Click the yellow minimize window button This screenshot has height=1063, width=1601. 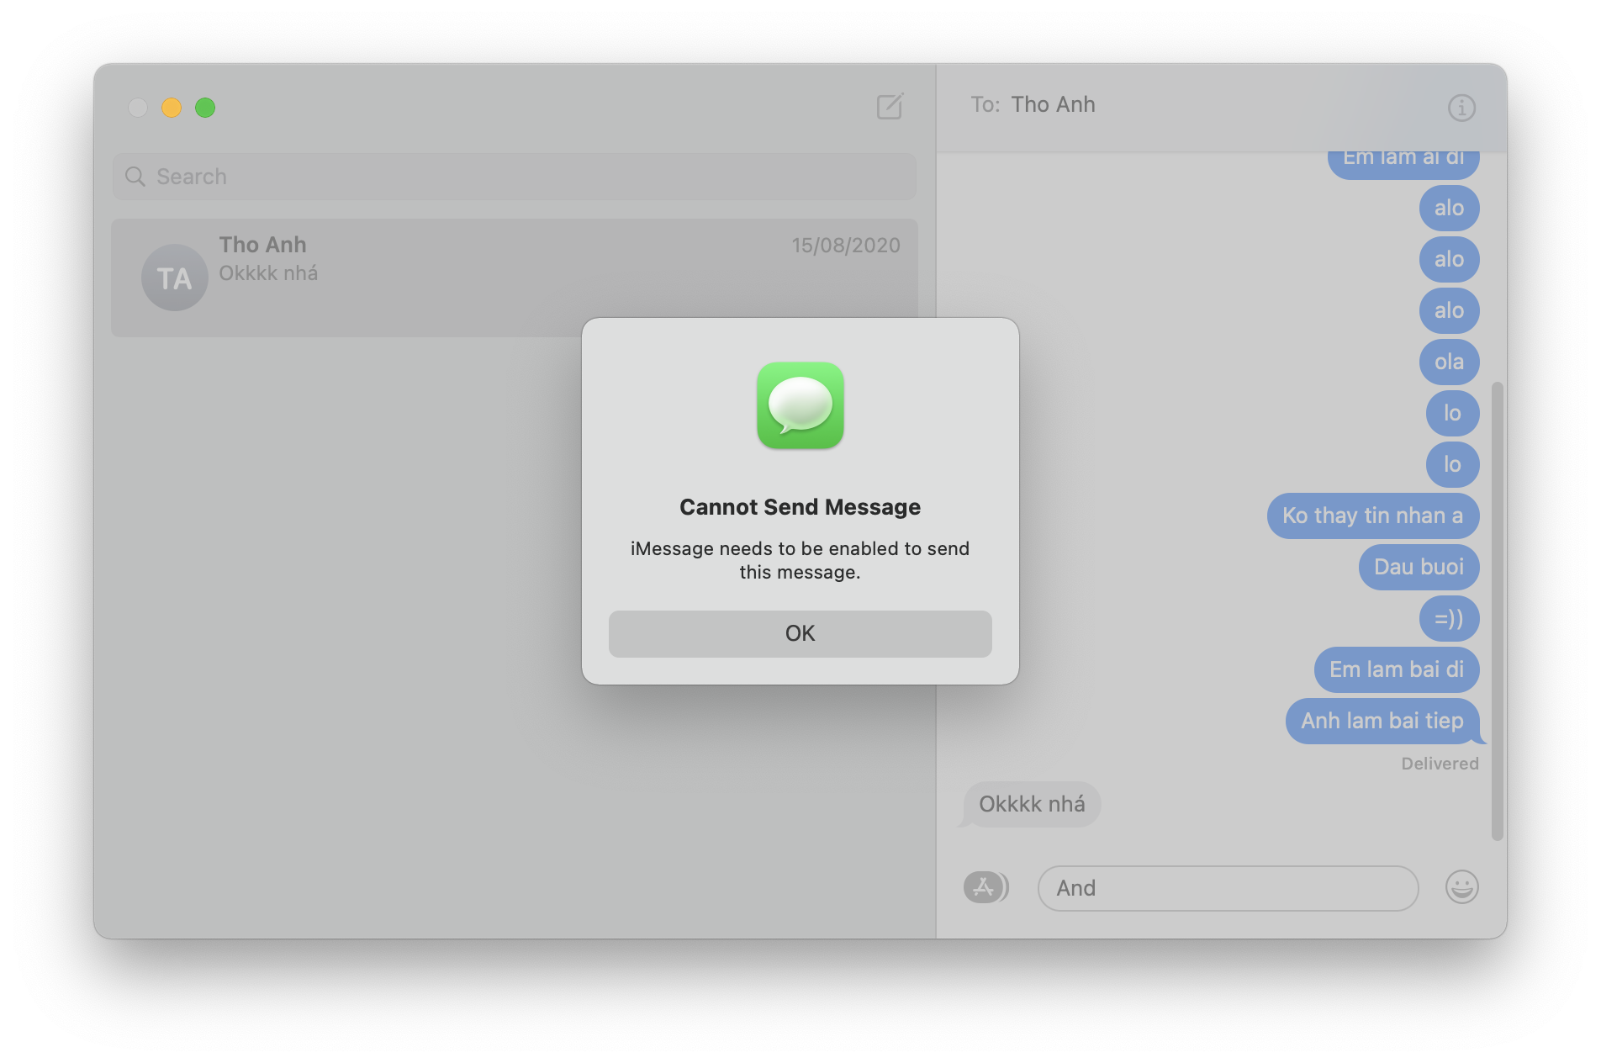click(x=172, y=108)
